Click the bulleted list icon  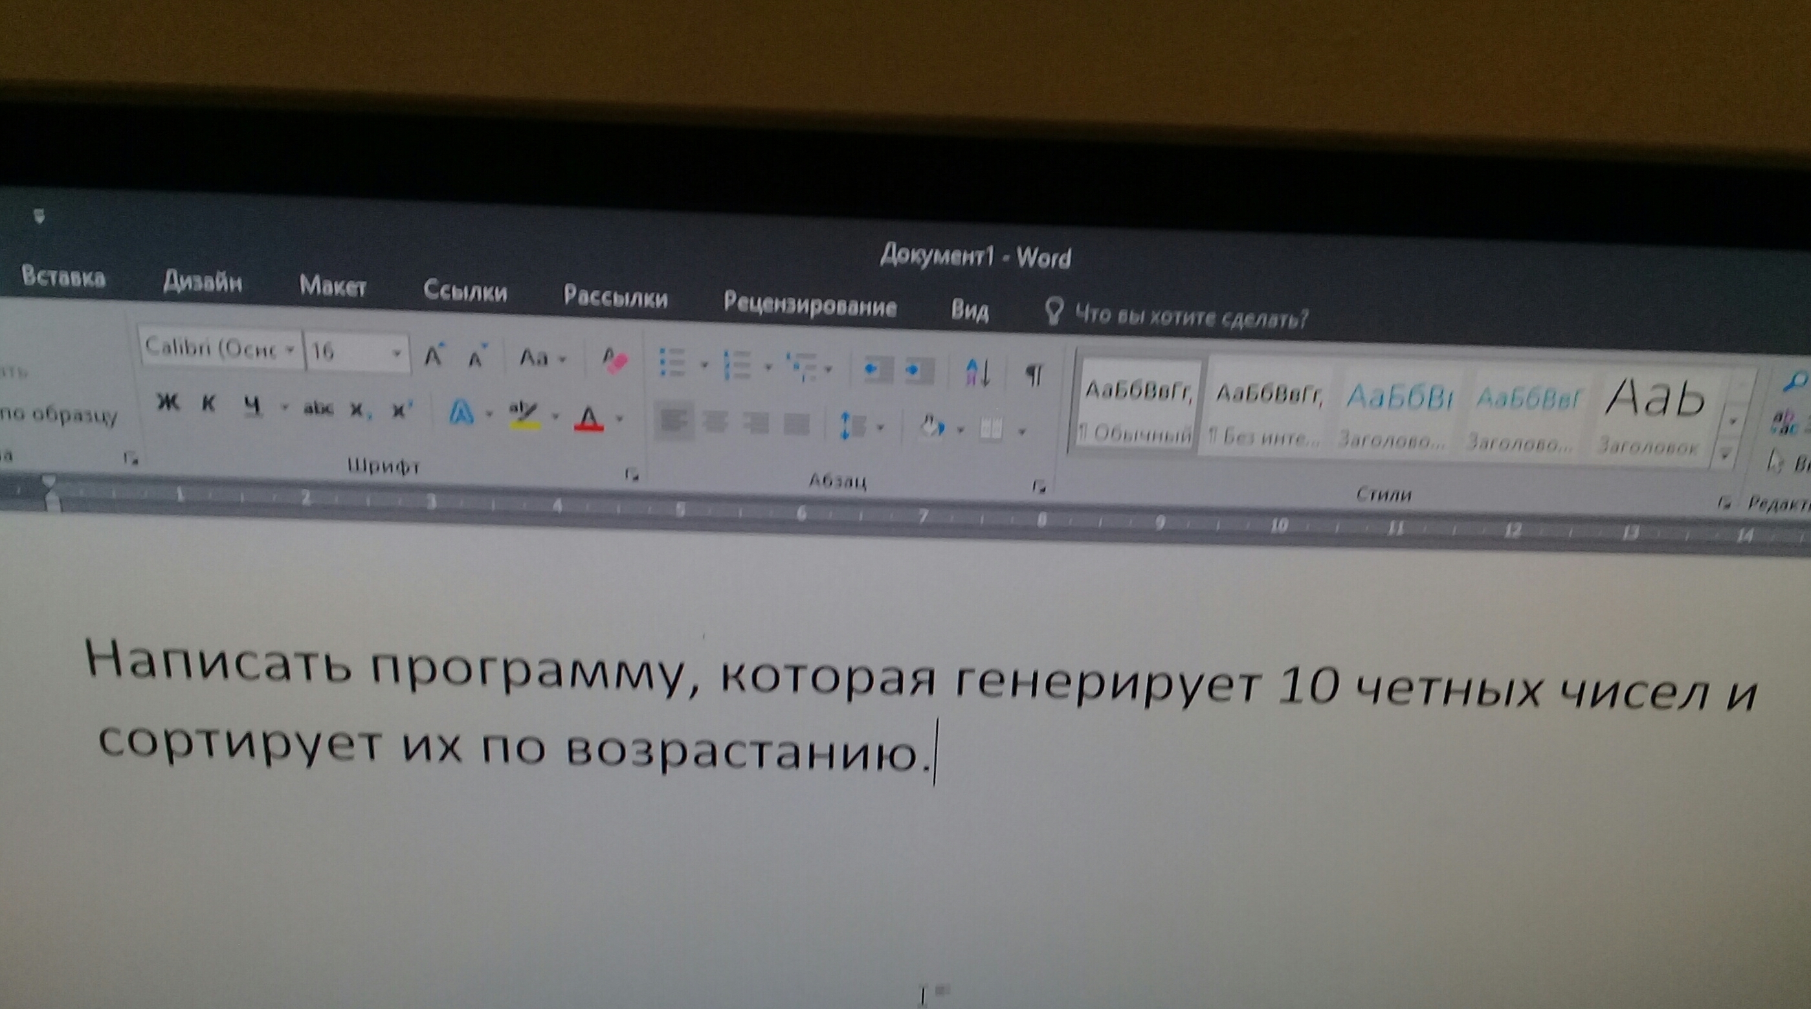click(x=672, y=364)
